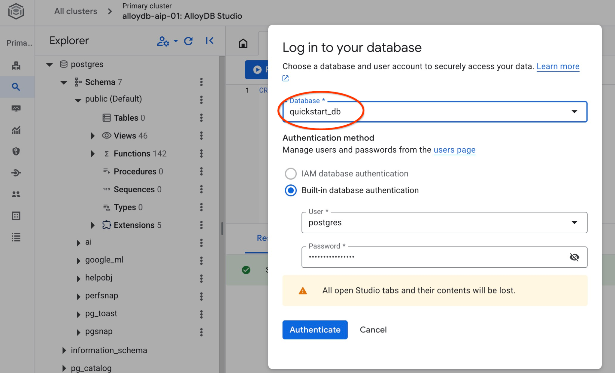Open the operations list sidebar icon
The image size is (615, 373).
click(x=16, y=237)
